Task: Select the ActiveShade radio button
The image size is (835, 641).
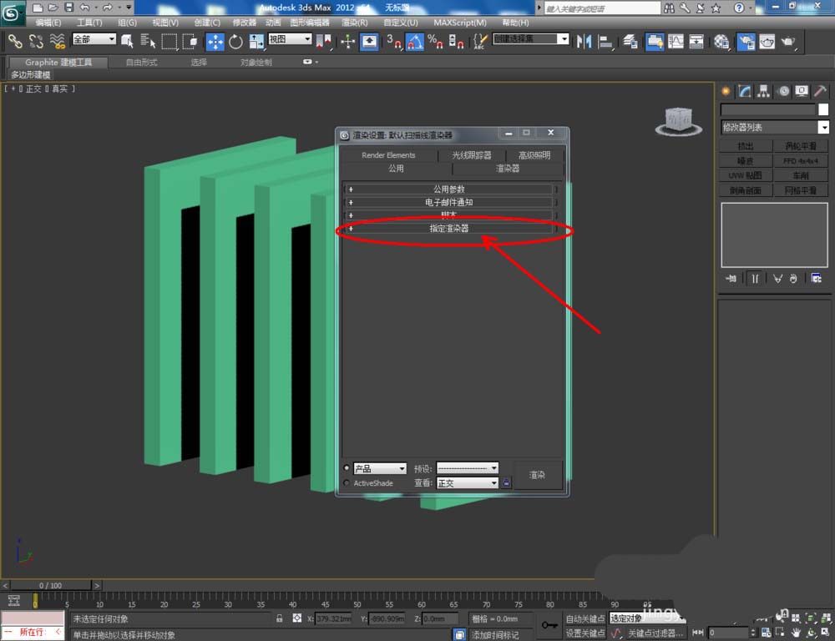Action: coord(347,483)
